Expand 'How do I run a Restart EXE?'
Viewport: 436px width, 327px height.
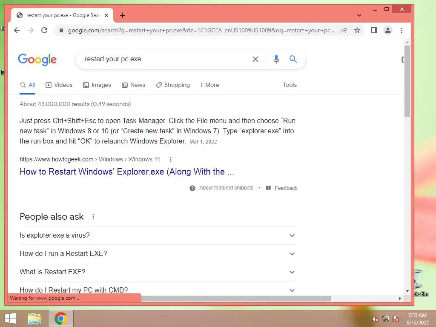click(x=158, y=254)
